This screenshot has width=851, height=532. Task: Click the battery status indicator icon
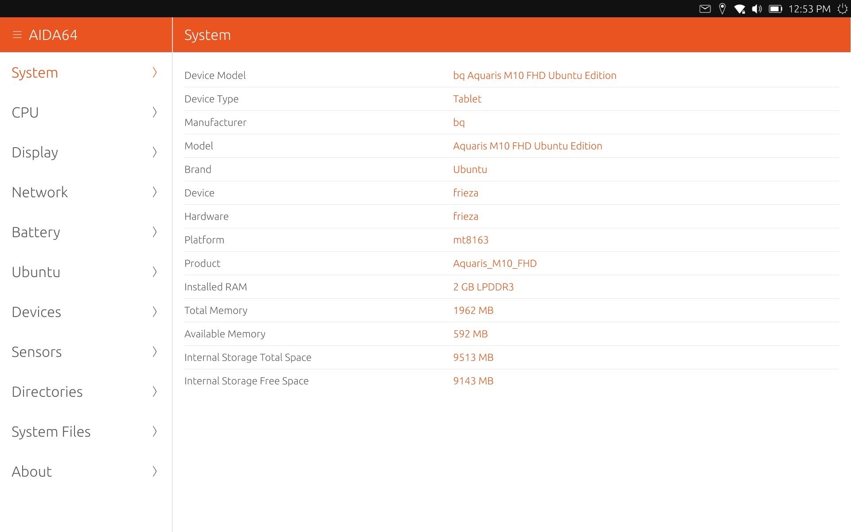(x=775, y=9)
